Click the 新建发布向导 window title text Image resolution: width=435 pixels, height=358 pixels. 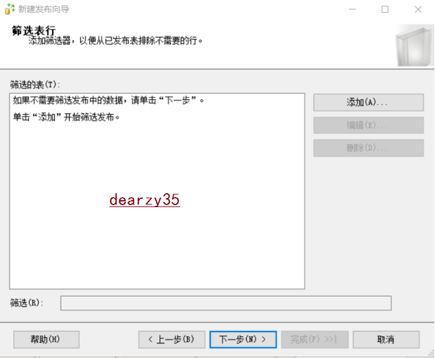tap(44, 9)
